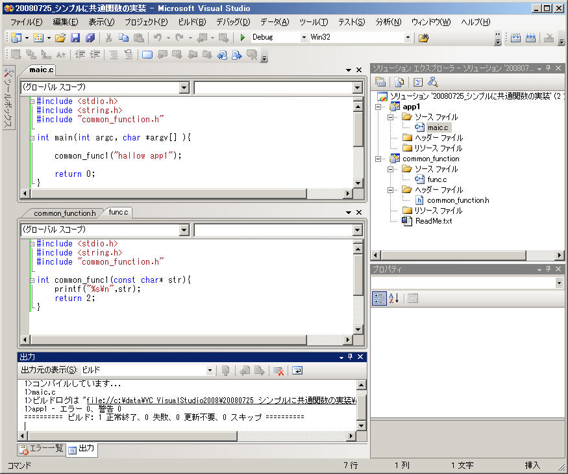Toggle word wrap in the output panel
The image size is (568, 474).
(x=297, y=371)
